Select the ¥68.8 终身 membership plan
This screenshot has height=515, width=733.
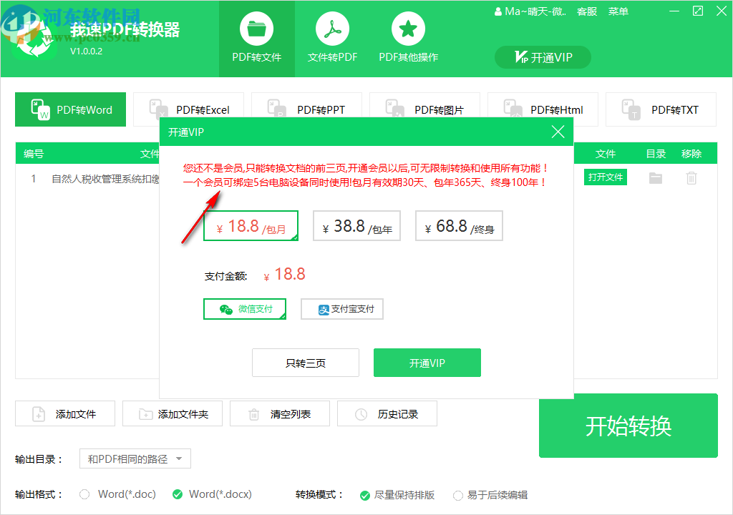pos(459,225)
